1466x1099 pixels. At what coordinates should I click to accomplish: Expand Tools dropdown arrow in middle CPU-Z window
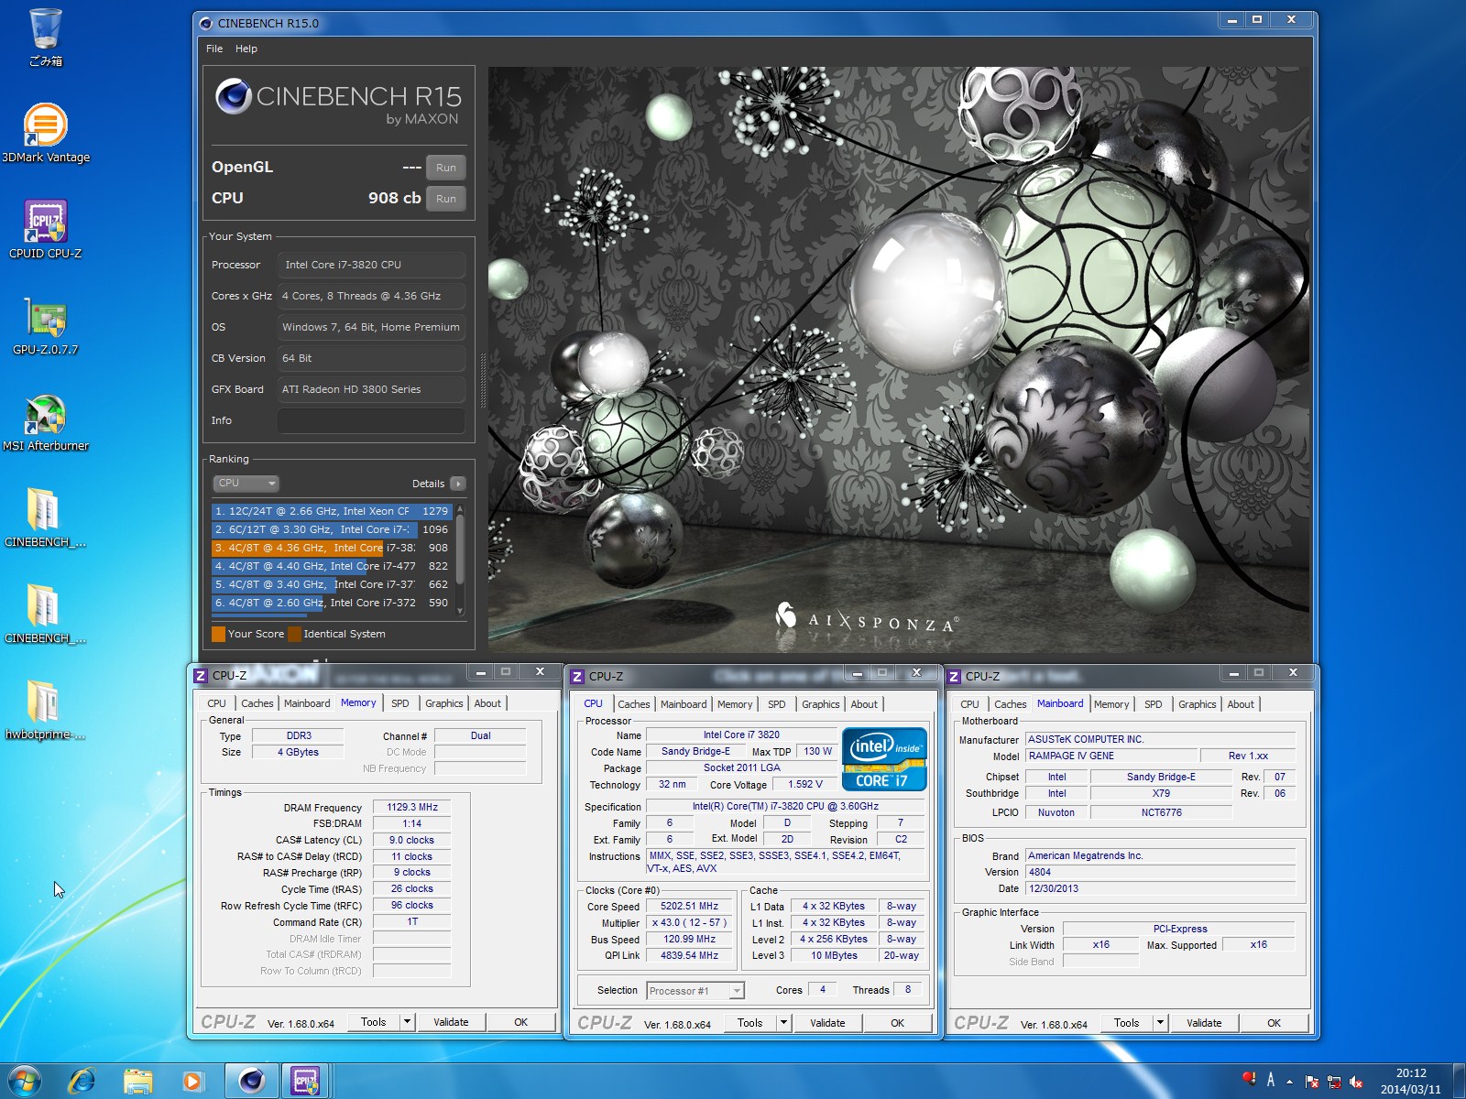[784, 1023]
